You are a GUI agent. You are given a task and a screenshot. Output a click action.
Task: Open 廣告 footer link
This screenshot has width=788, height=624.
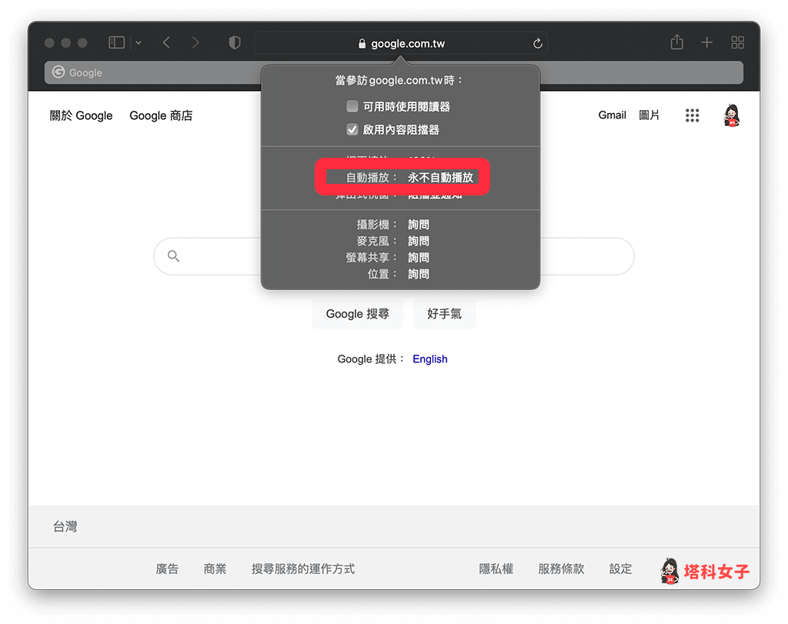point(167,569)
